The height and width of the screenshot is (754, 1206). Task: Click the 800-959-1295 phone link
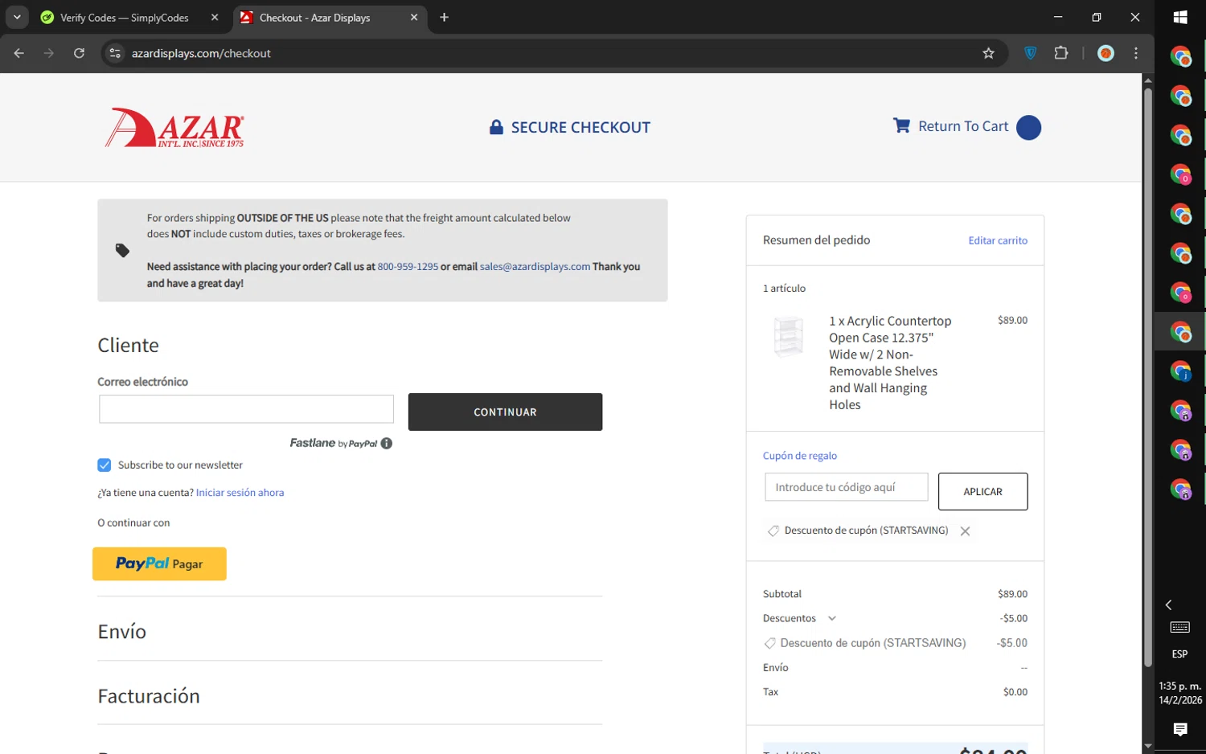coord(408,266)
